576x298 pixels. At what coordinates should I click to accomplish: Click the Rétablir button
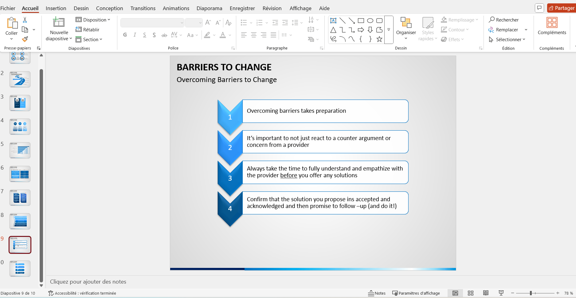pyautogui.click(x=88, y=29)
